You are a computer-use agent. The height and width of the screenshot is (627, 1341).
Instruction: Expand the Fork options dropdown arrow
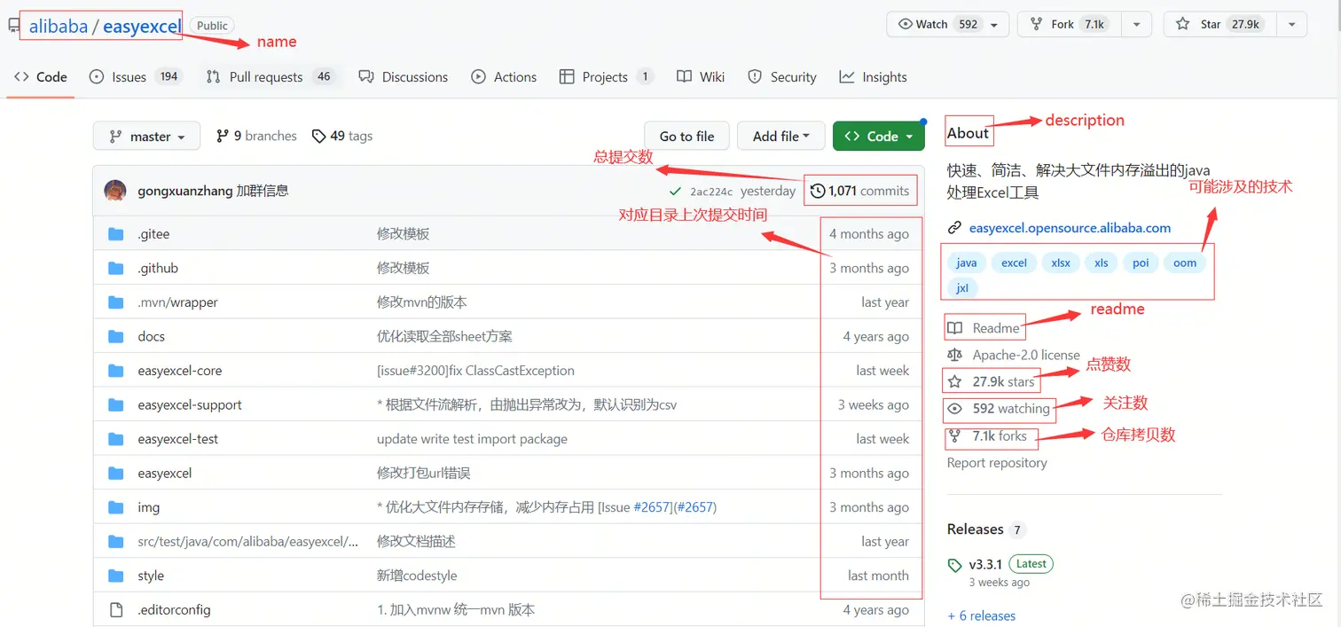tap(1136, 25)
